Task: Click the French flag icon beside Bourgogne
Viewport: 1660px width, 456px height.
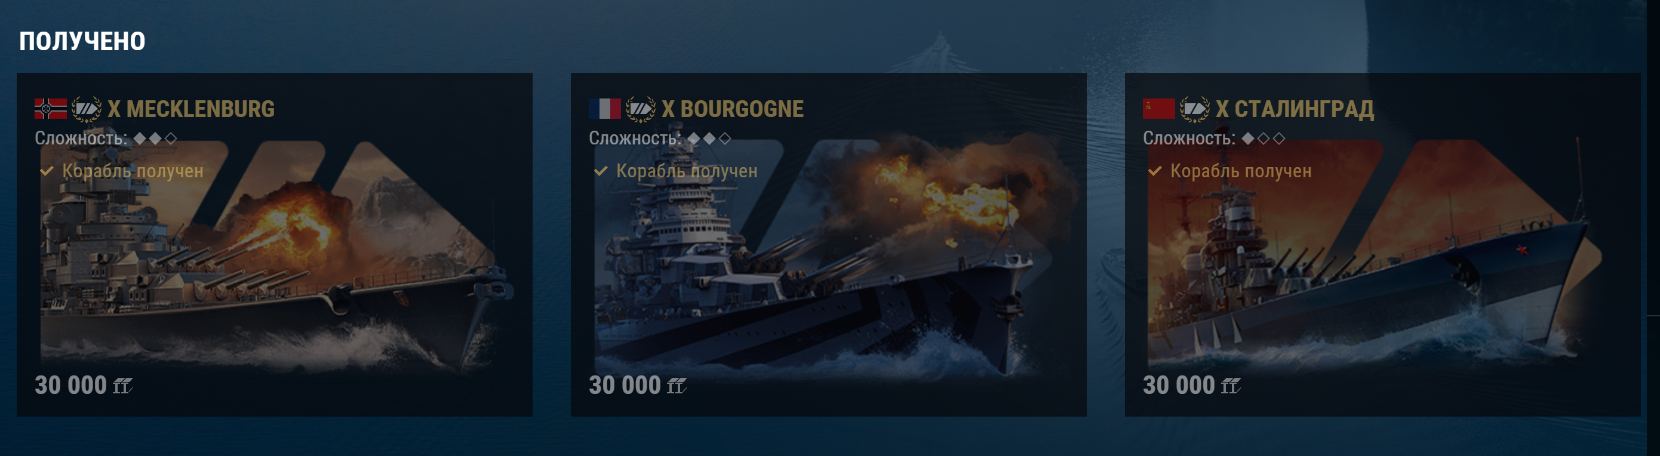Action: [604, 109]
